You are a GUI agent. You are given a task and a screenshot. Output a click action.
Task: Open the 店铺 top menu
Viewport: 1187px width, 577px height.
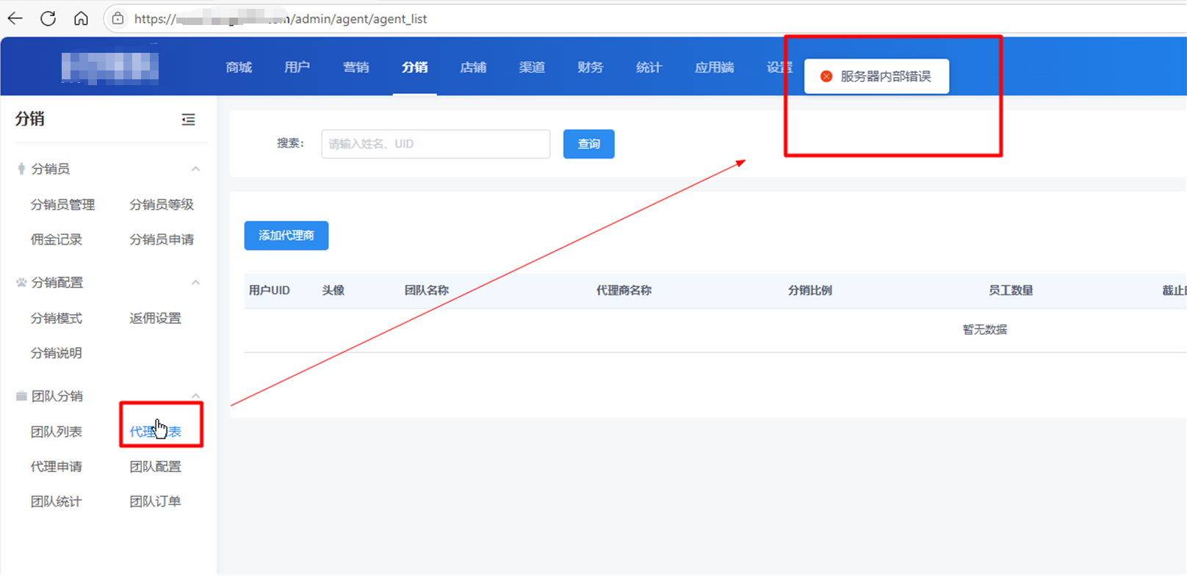[473, 68]
